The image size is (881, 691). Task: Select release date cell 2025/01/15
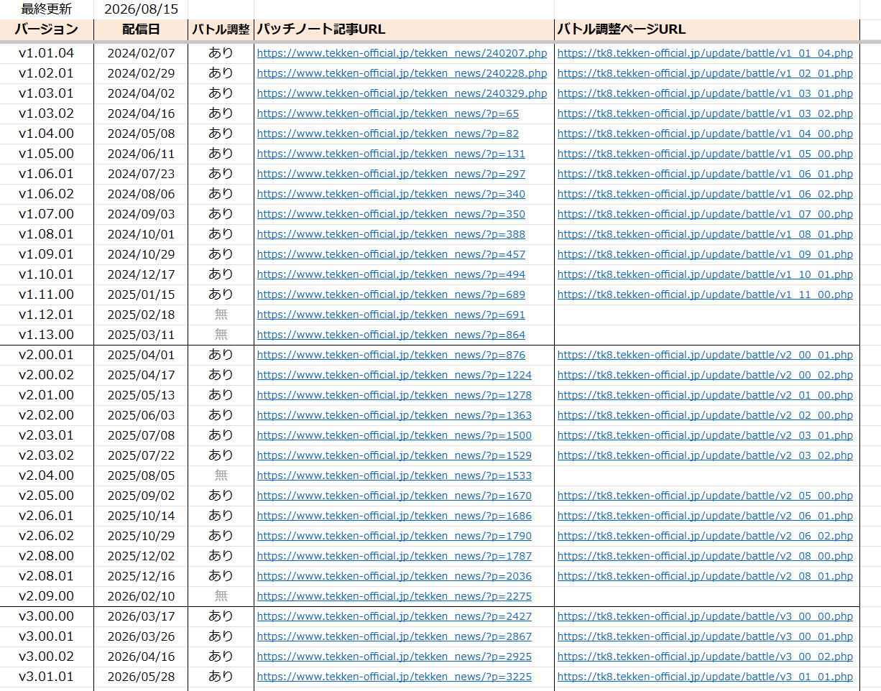coord(141,295)
